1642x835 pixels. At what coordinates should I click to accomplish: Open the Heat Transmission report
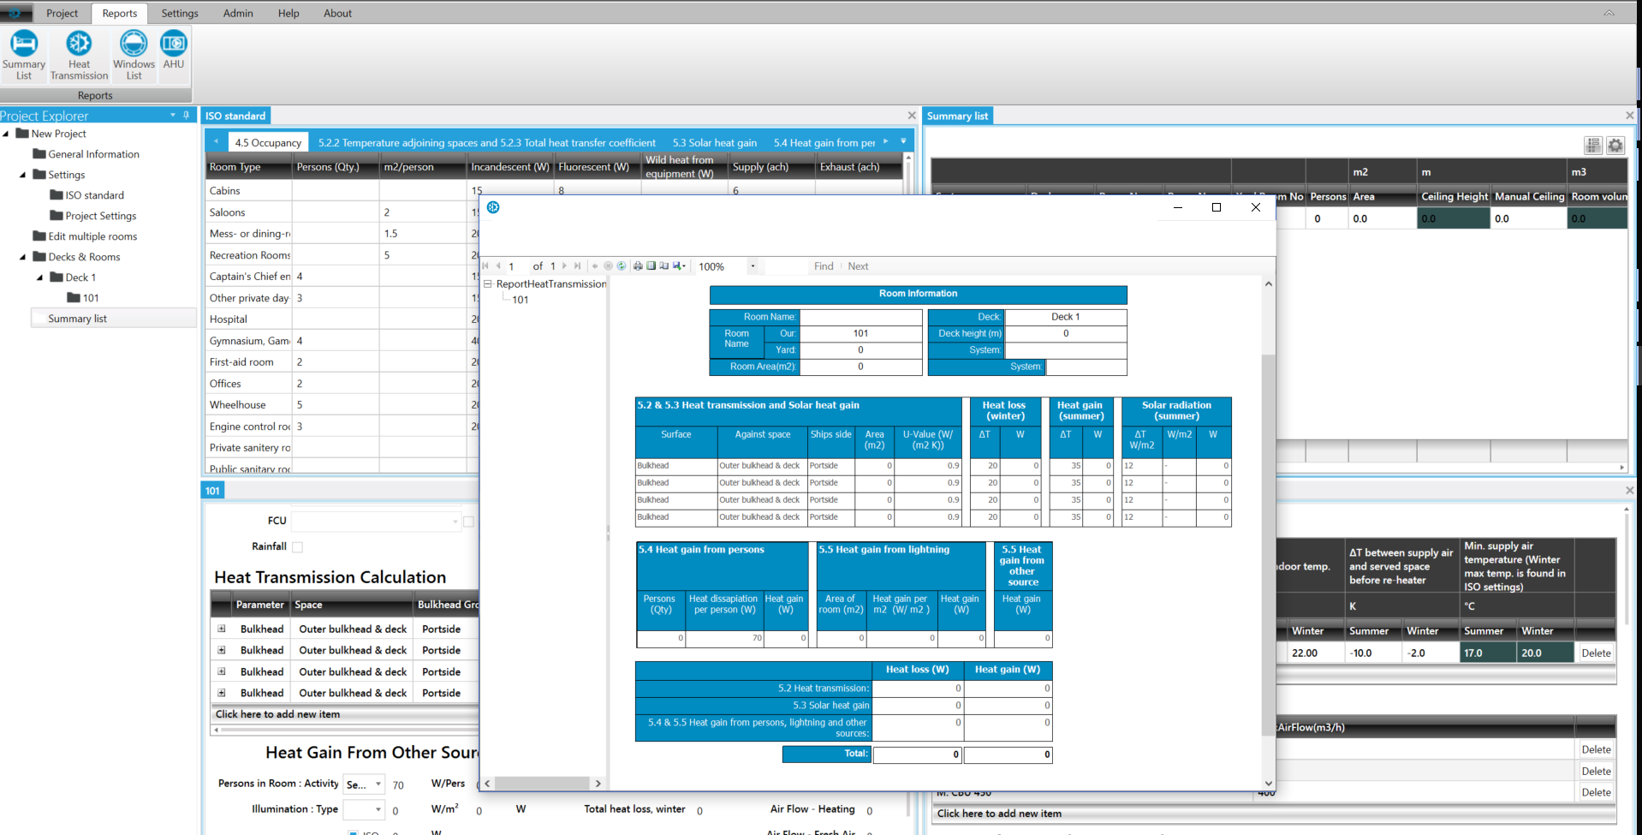coord(79,55)
